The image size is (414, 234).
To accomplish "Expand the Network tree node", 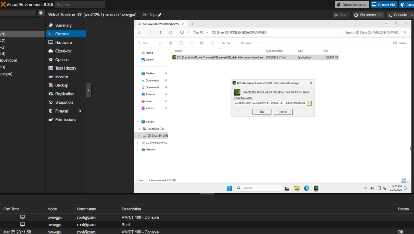I will point(138,150).
